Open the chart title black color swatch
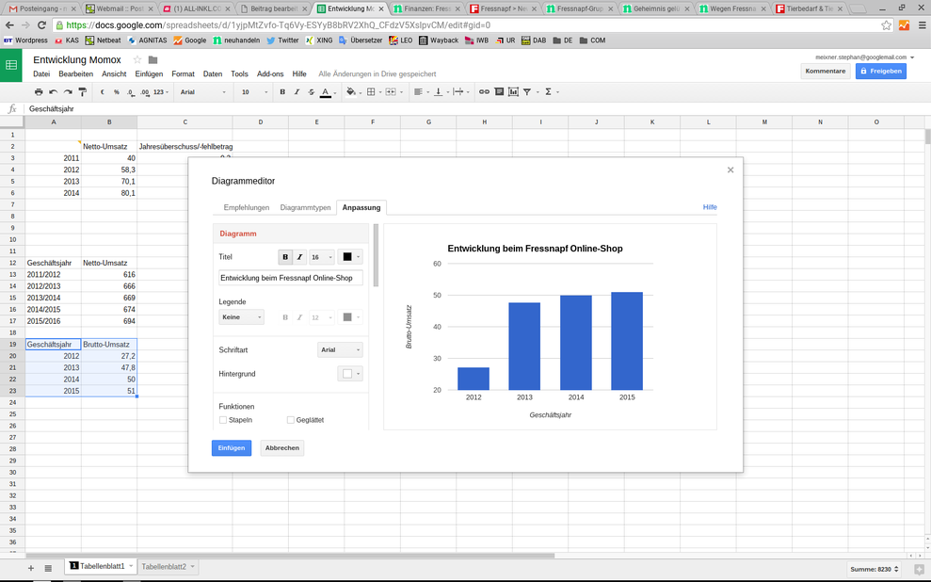This screenshot has width=931, height=582. click(x=350, y=257)
